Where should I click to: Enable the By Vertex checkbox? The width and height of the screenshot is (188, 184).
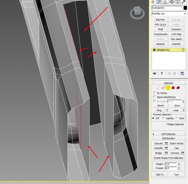point(155,93)
